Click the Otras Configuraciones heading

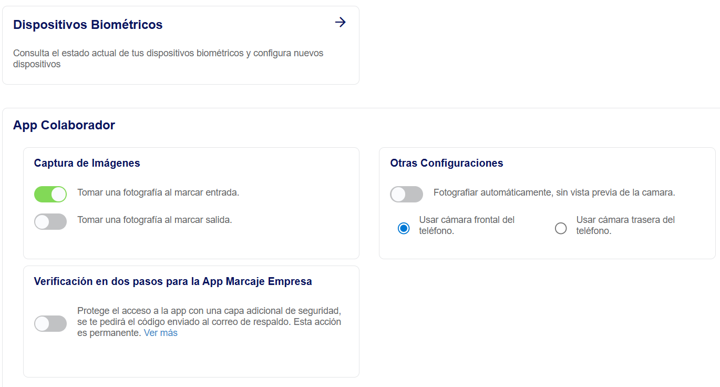pyautogui.click(x=447, y=163)
